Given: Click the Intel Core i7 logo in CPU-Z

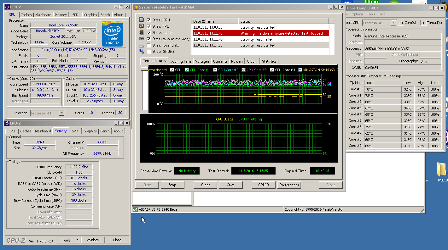Looking at the screenshot, I should [112, 34].
